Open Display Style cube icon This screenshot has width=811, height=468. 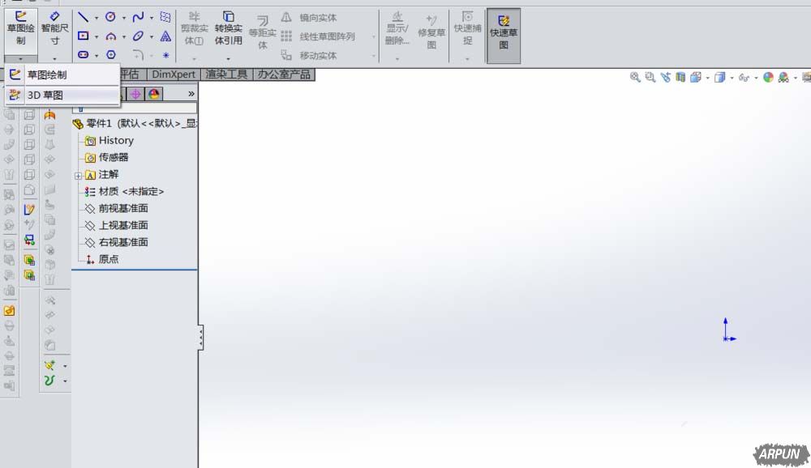719,78
